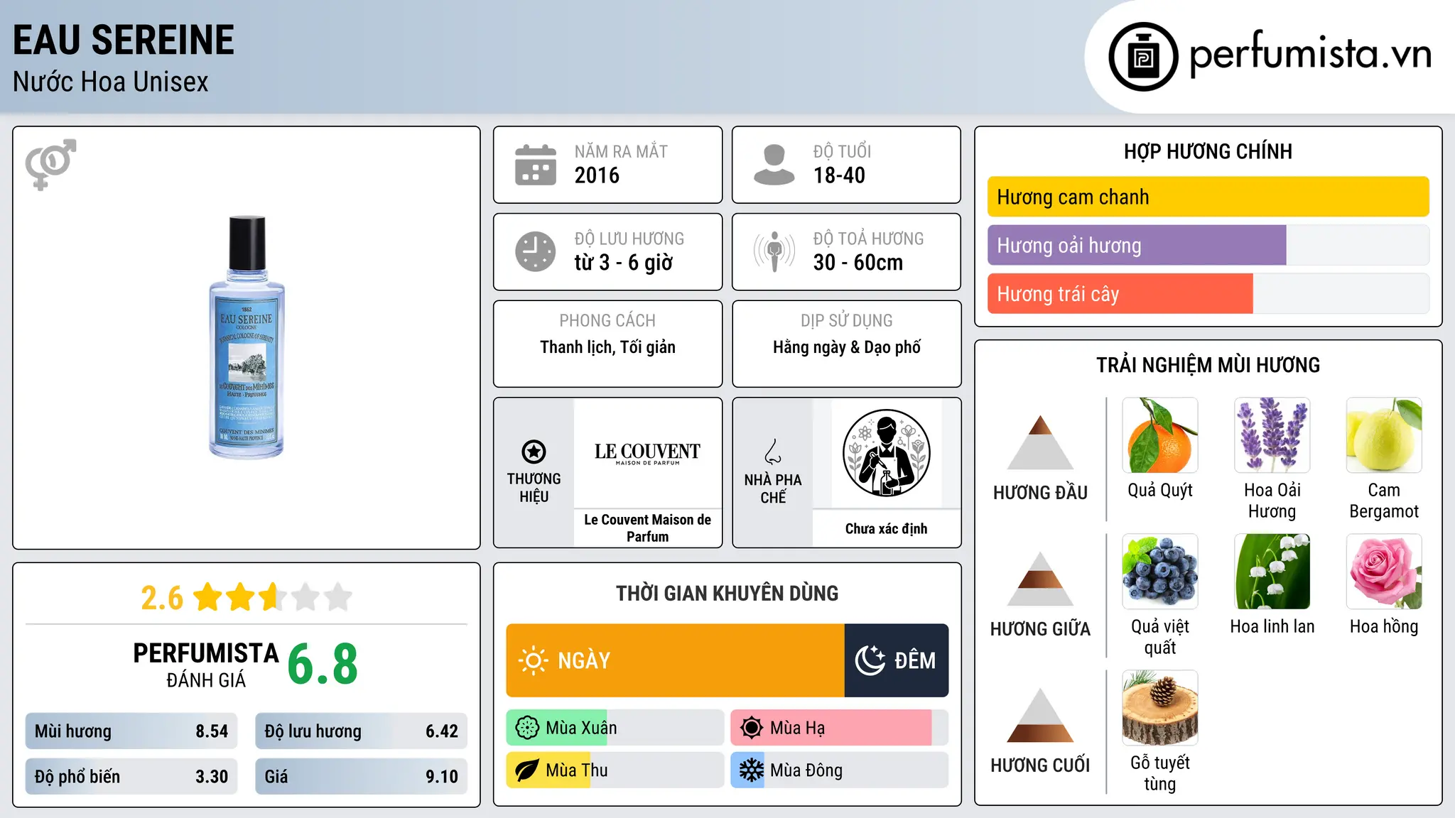Viewport: 1455px width, 818px height.
Task: Click the từ 3 - 6 giờ longevity value
Action: click(624, 263)
